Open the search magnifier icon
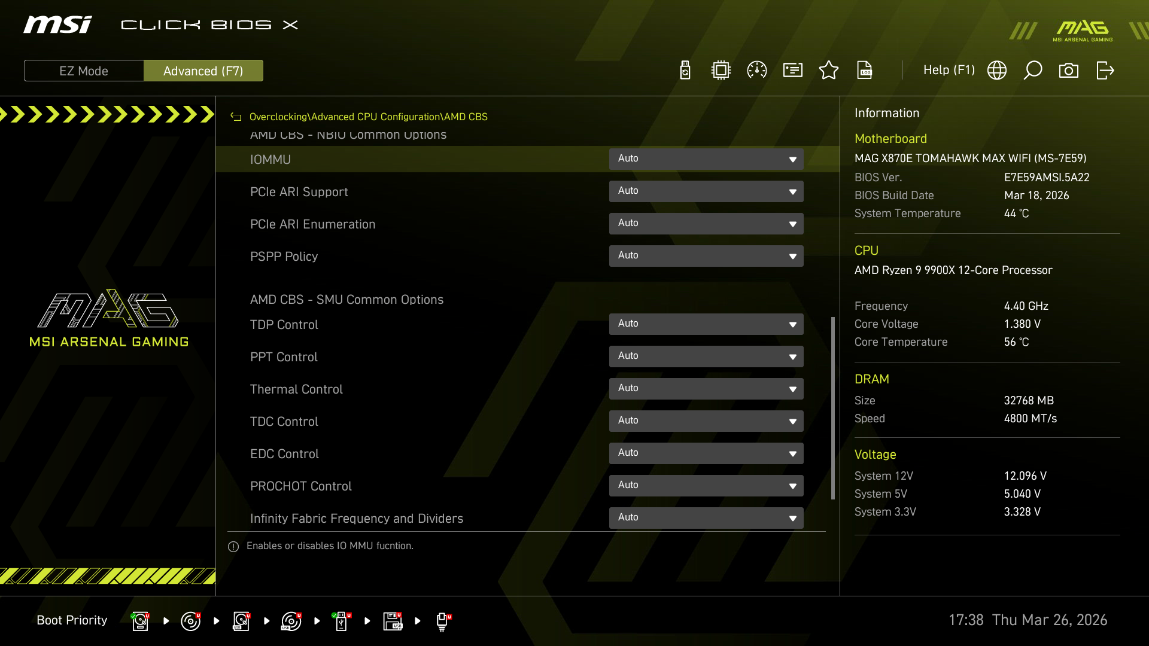 (x=1034, y=70)
